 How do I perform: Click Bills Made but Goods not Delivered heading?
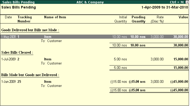[30, 75]
